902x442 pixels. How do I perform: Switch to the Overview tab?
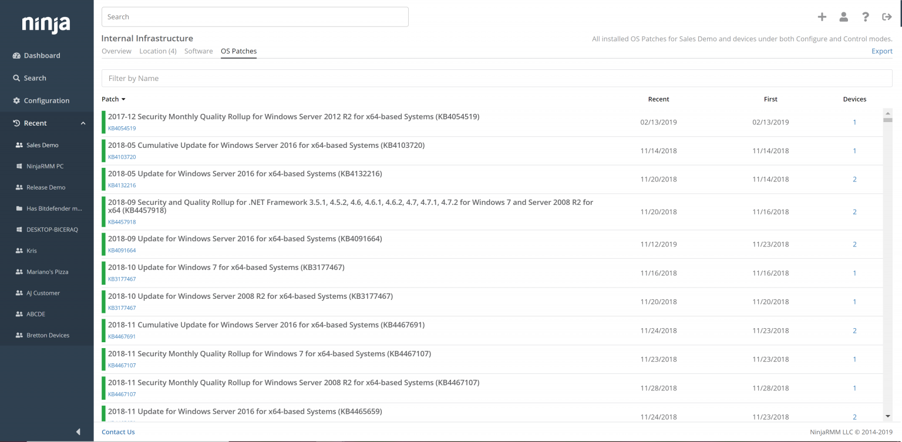(x=116, y=51)
